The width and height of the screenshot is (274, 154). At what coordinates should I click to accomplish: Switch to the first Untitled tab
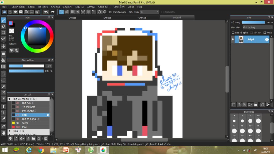72,18
